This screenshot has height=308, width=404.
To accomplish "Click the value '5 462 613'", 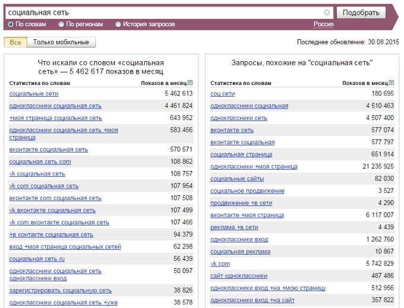I will tap(179, 93).
